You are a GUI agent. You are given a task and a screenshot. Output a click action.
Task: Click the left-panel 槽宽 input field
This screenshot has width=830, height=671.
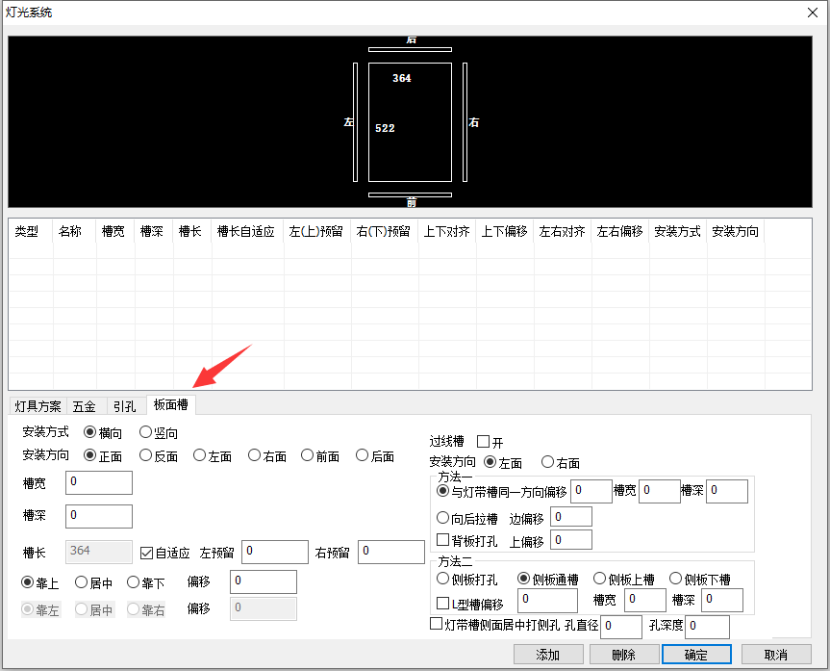coord(99,483)
